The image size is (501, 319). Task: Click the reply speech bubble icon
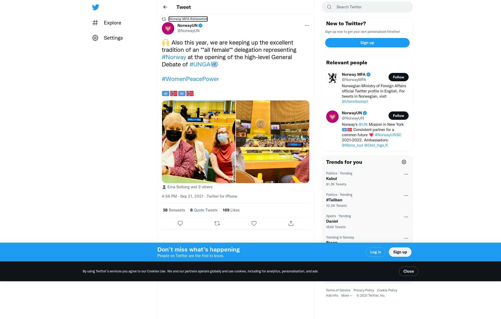click(x=180, y=223)
